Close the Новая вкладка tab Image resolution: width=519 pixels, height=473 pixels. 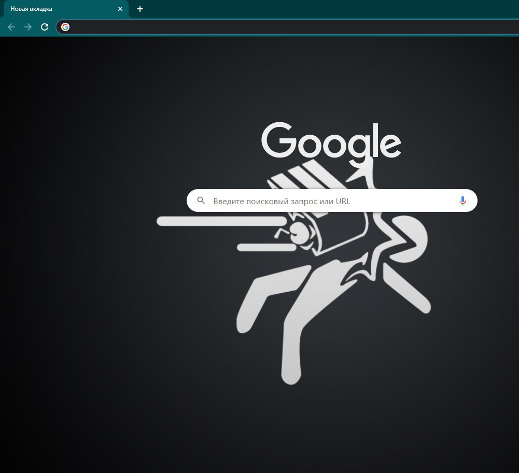120,9
